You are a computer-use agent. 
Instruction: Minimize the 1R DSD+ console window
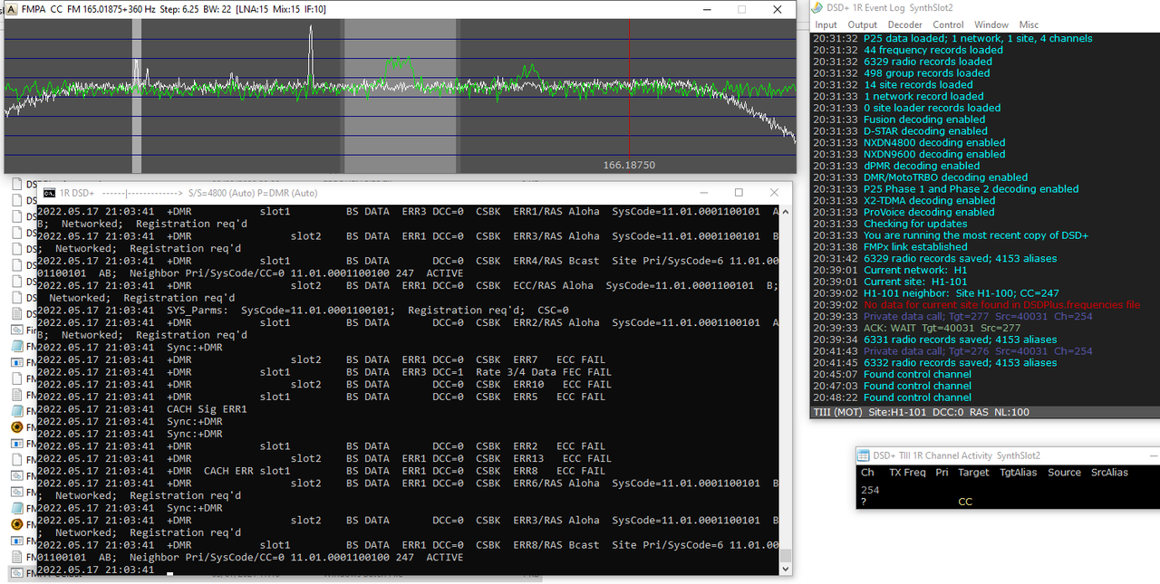[x=702, y=193]
